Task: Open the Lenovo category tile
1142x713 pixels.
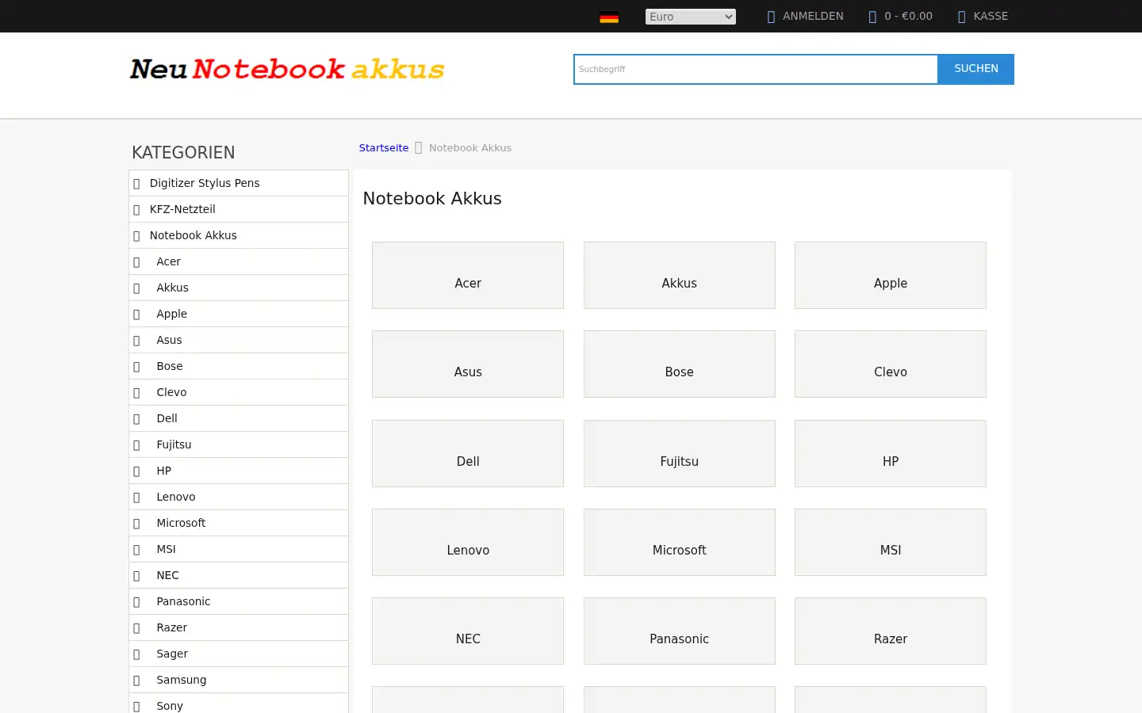Action: pyautogui.click(x=468, y=543)
